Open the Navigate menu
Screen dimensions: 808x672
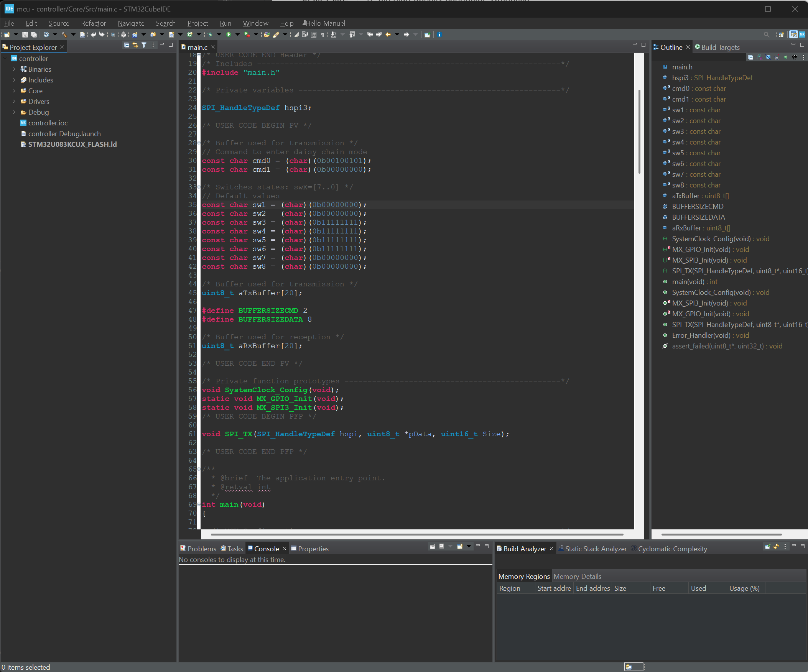coord(131,23)
